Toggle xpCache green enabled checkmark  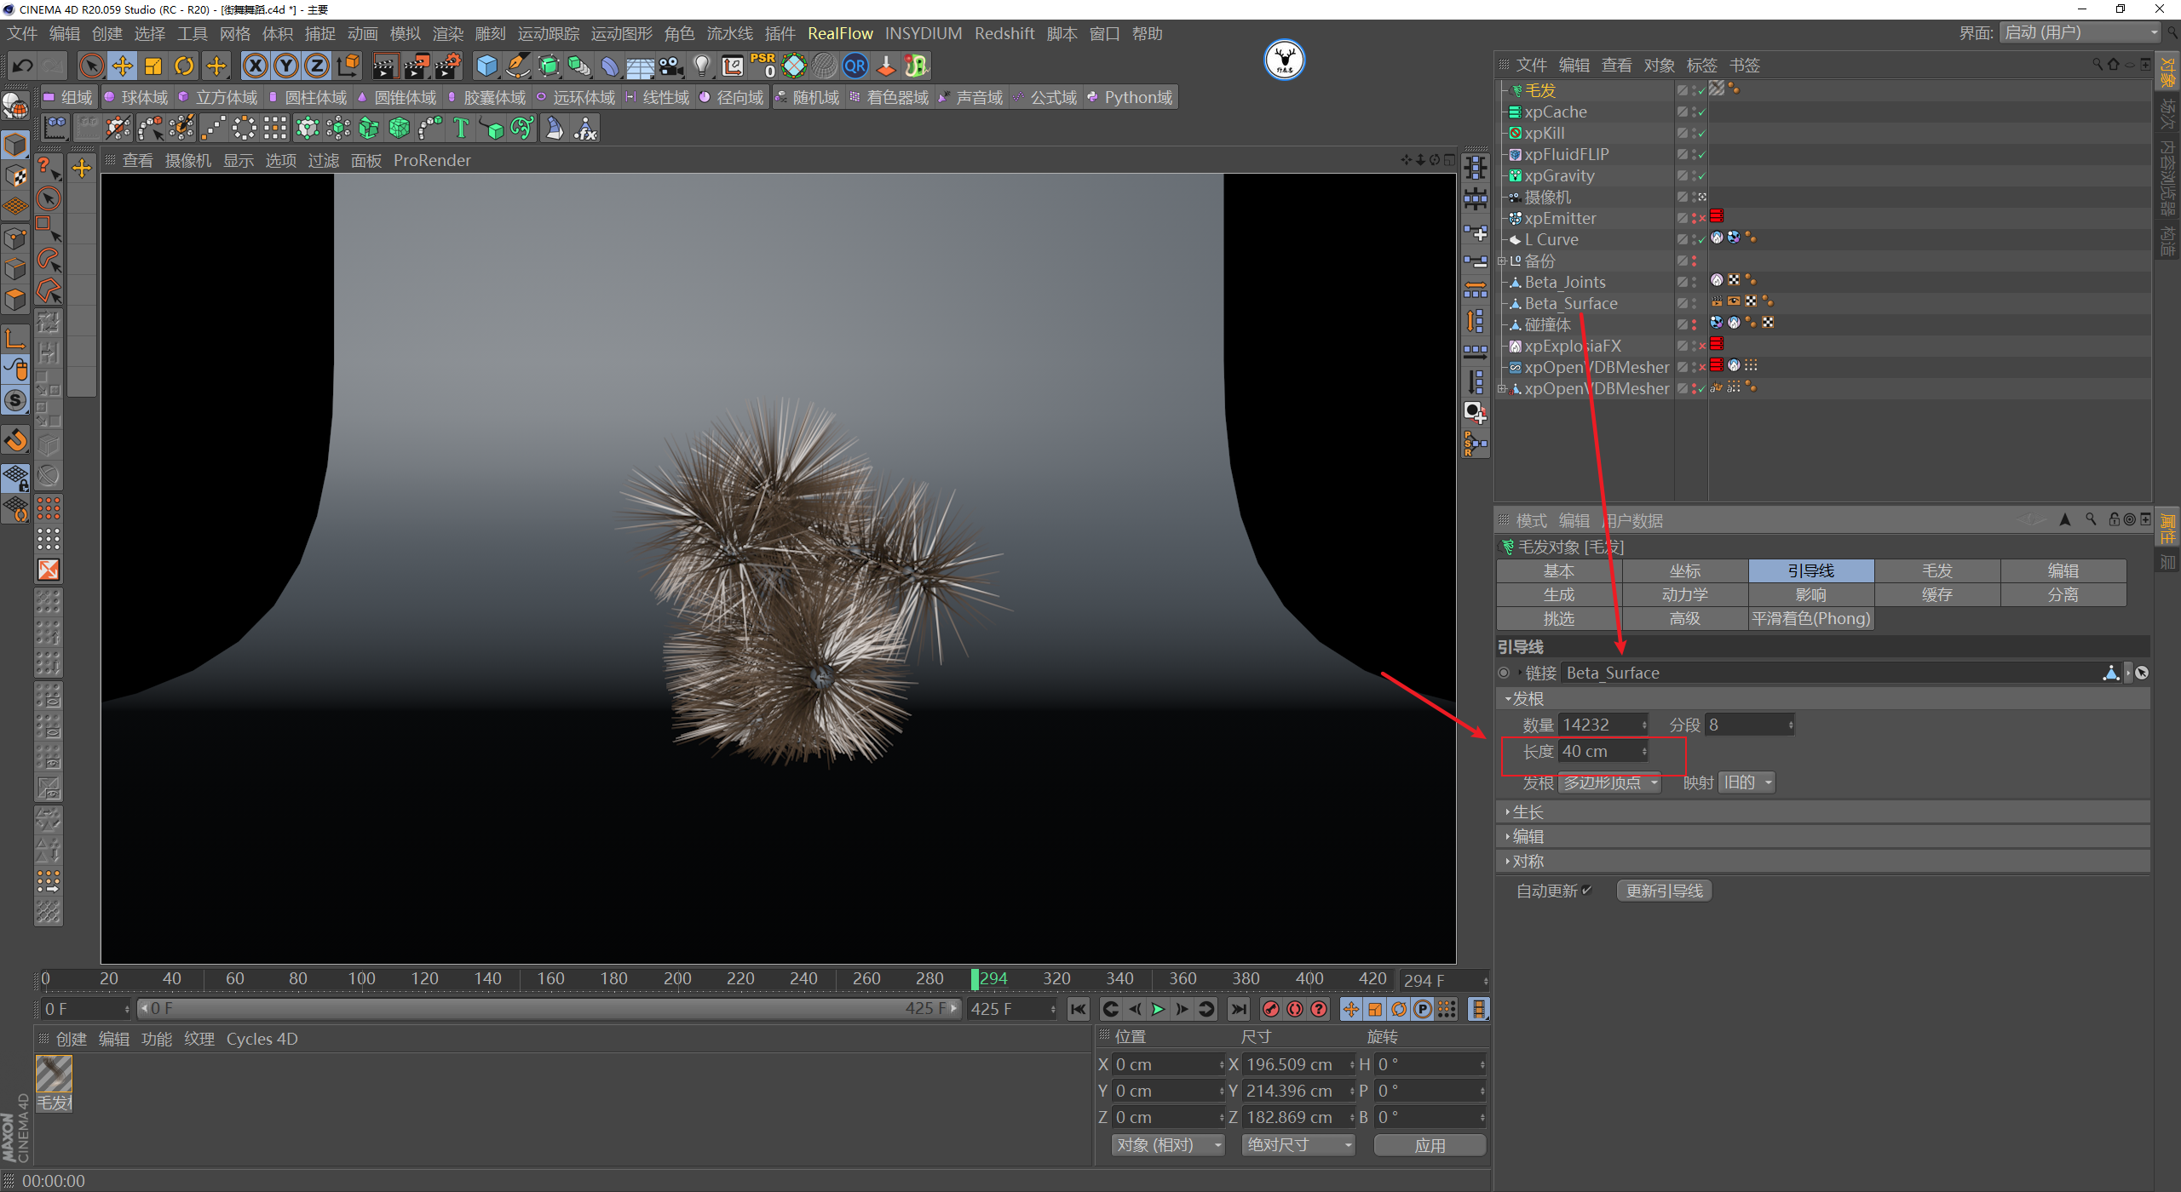coord(1702,112)
